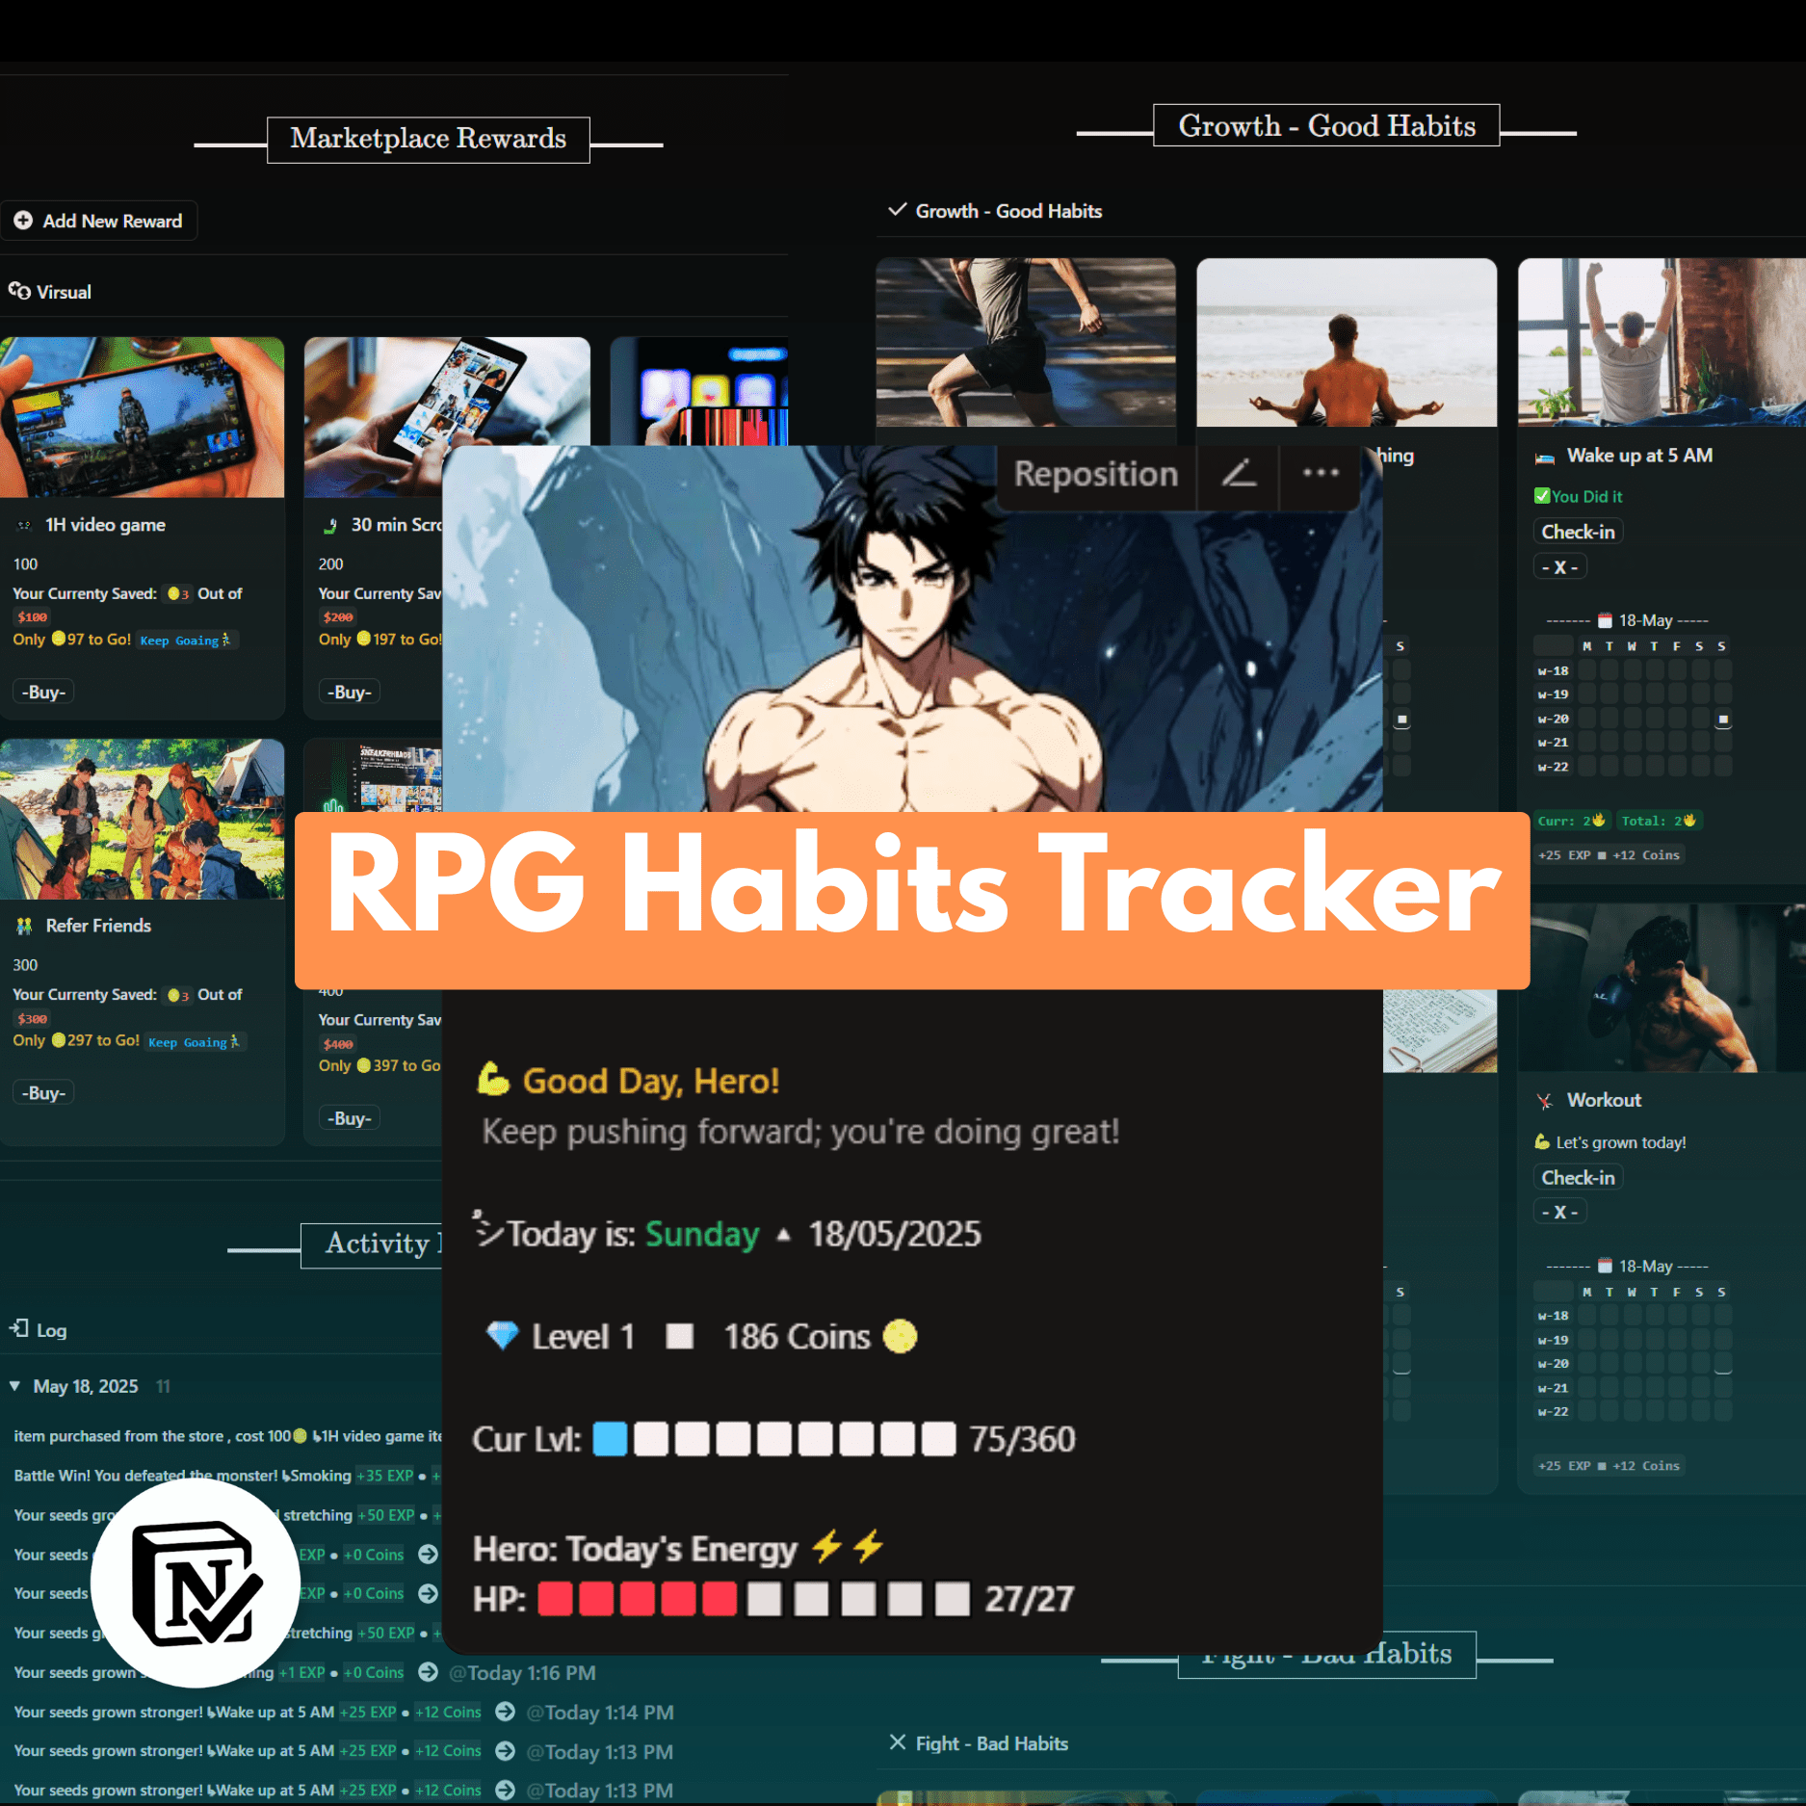The image size is (1806, 1806).
Task: Click the $100 price tag on 1H video game
Action: tap(33, 617)
